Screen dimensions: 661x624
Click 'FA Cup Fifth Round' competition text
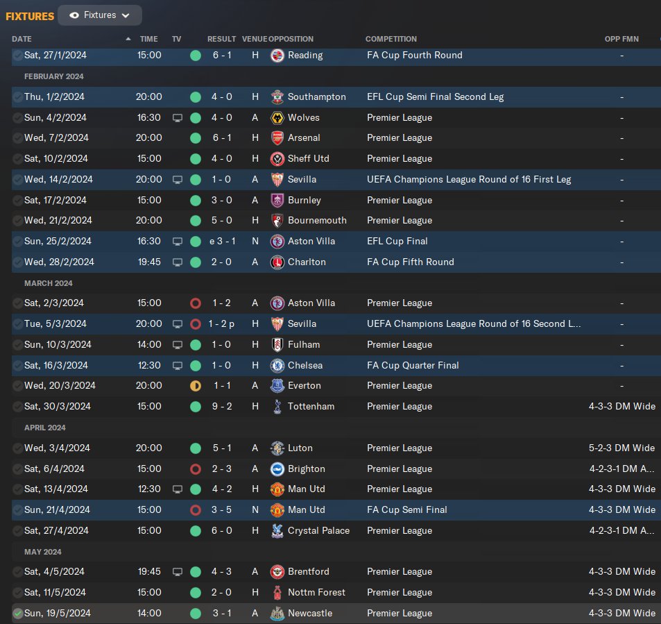click(410, 262)
